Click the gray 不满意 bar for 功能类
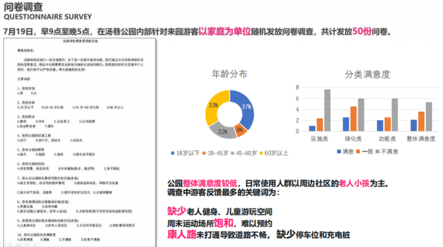 click(x=395, y=115)
